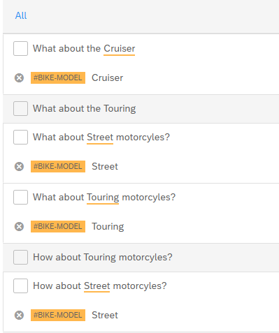
Task: Select 'How about Touring motorcyles?' checkbox
Action: (x=20, y=257)
